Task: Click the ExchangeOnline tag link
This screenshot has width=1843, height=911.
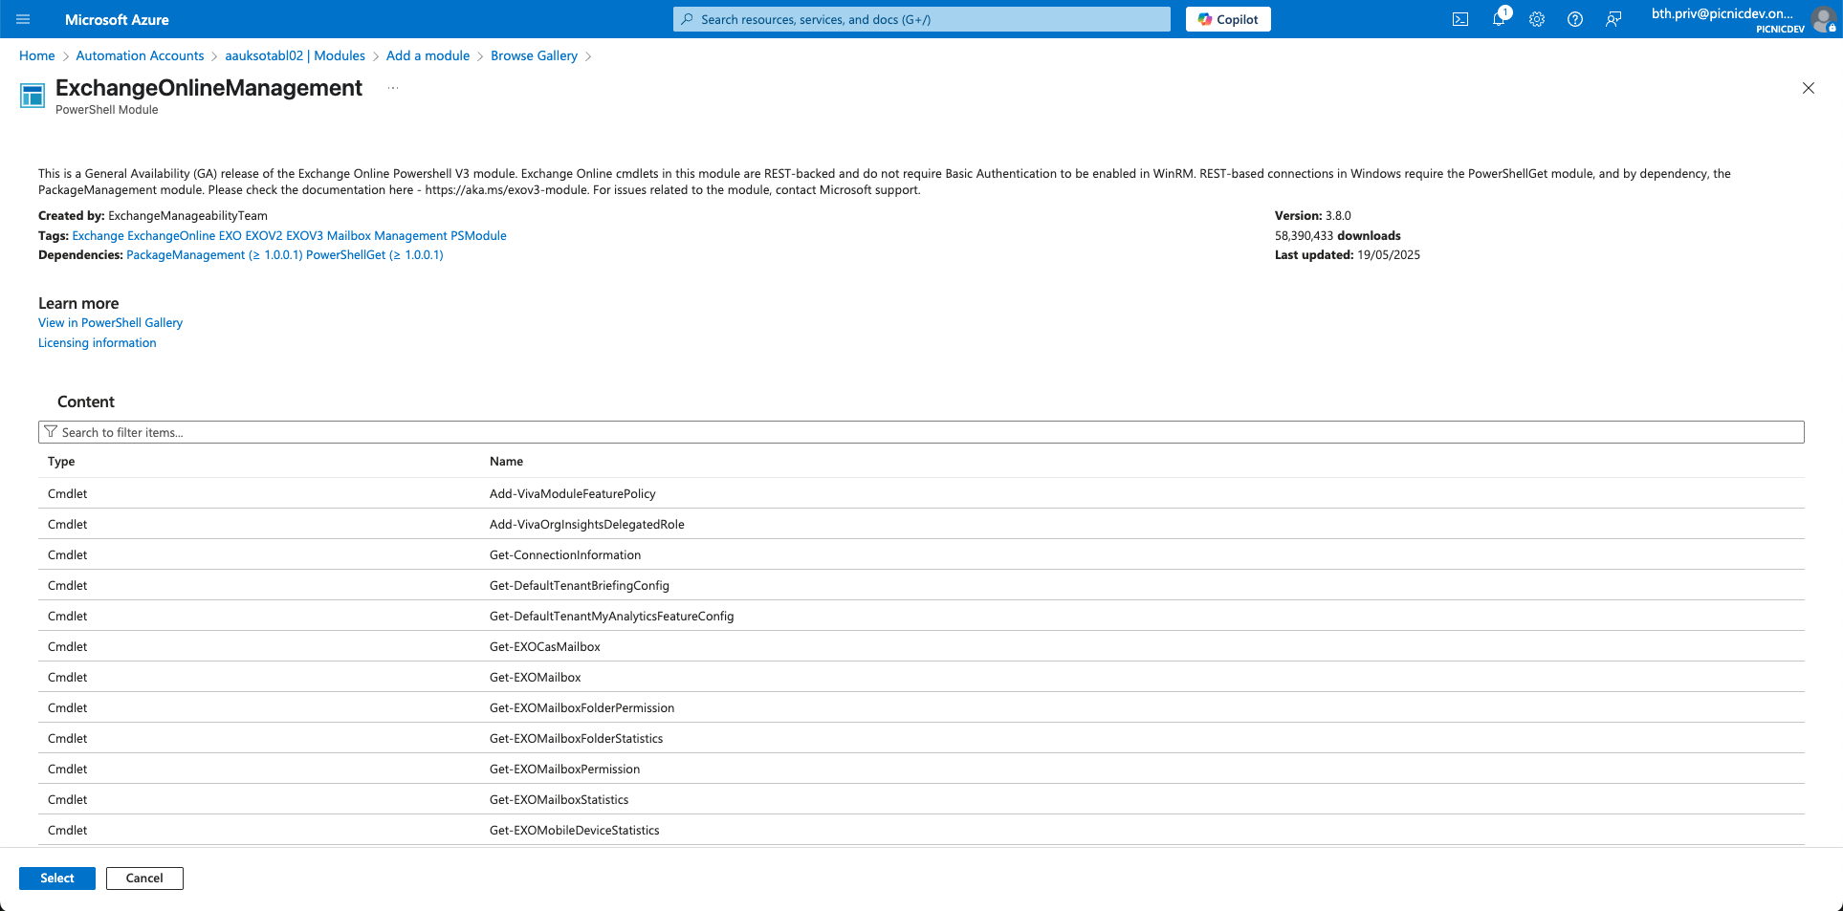Action: (171, 235)
